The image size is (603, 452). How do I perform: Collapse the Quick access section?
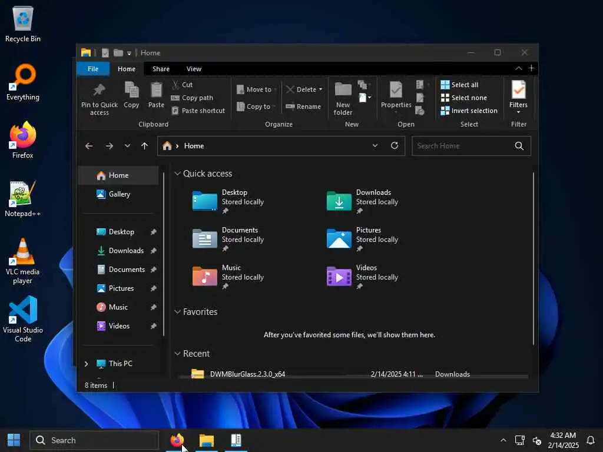[177, 174]
